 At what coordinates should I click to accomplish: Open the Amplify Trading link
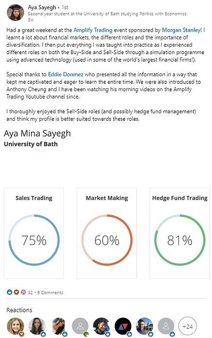point(93,30)
